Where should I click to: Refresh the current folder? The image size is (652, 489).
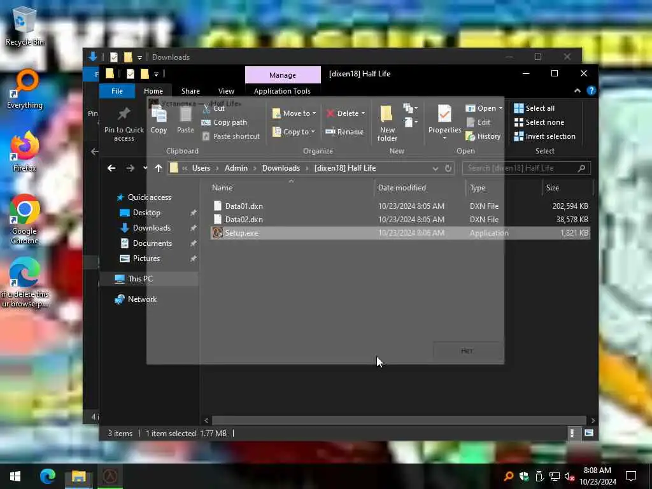[448, 168]
